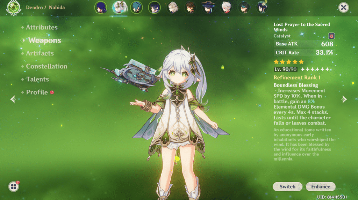Image resolution: width=358 pixels, height=200 pixels.
Task: Choose the white-haired portrait with red streak
Action: 226,7
